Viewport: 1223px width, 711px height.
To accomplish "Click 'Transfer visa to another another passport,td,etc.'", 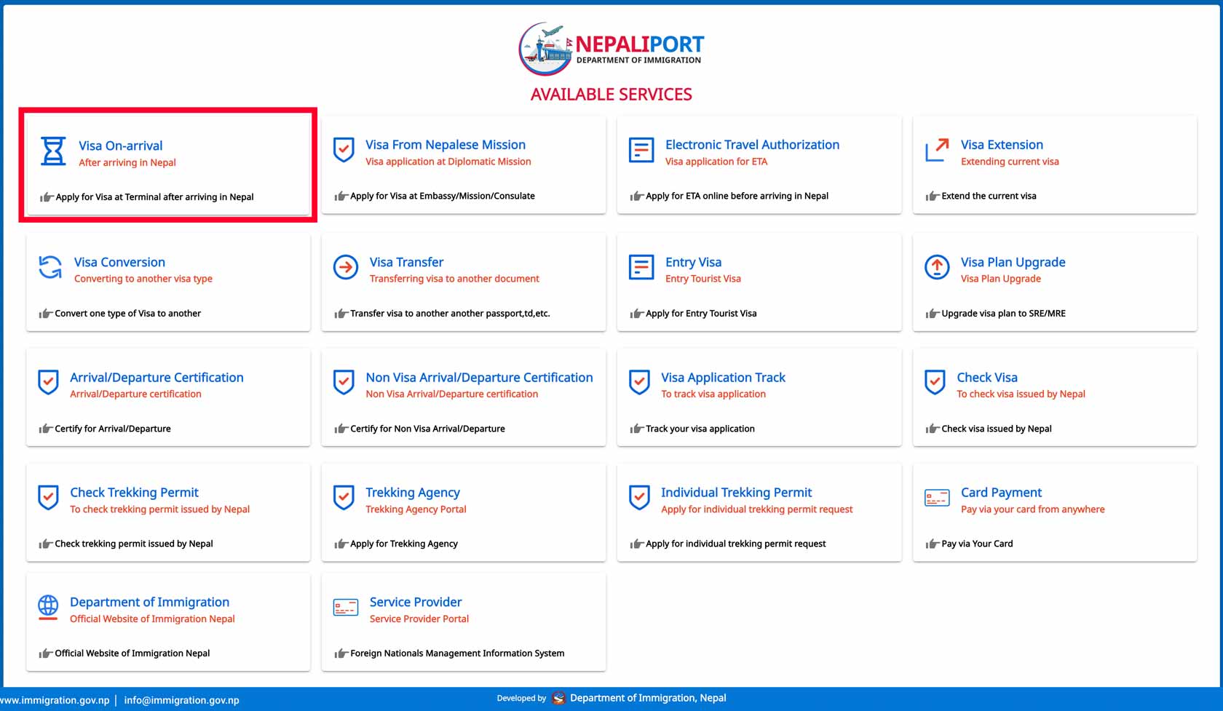I will pyautogui.click(x=450, y=314).
